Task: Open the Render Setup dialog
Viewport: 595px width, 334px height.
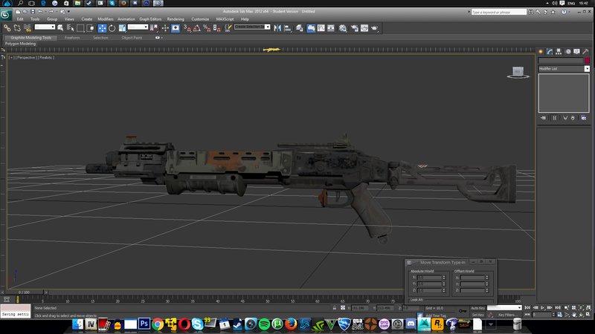Action: [355, 28]
